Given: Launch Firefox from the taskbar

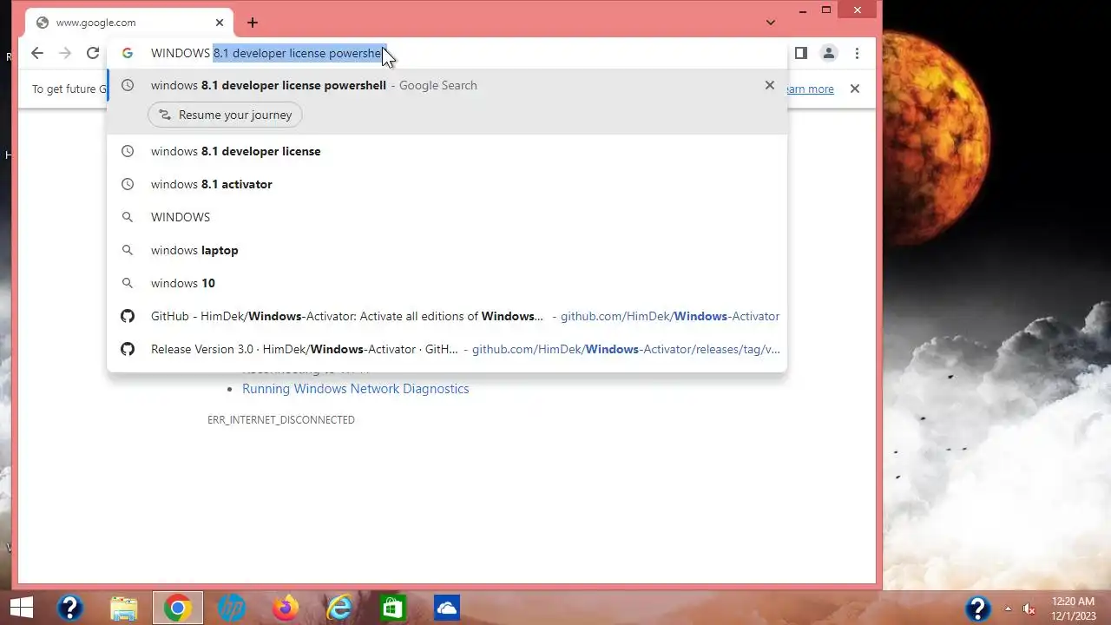Looking at the screenshot, I should [x=285, y=609].
